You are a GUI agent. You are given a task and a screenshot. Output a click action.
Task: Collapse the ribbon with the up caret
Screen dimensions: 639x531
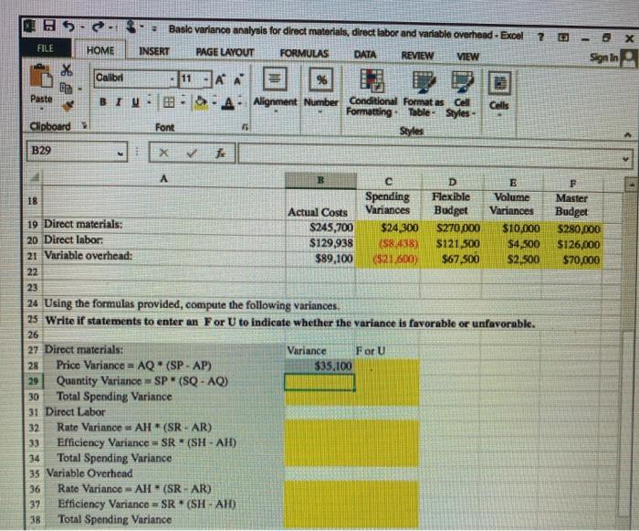[628, 134]
